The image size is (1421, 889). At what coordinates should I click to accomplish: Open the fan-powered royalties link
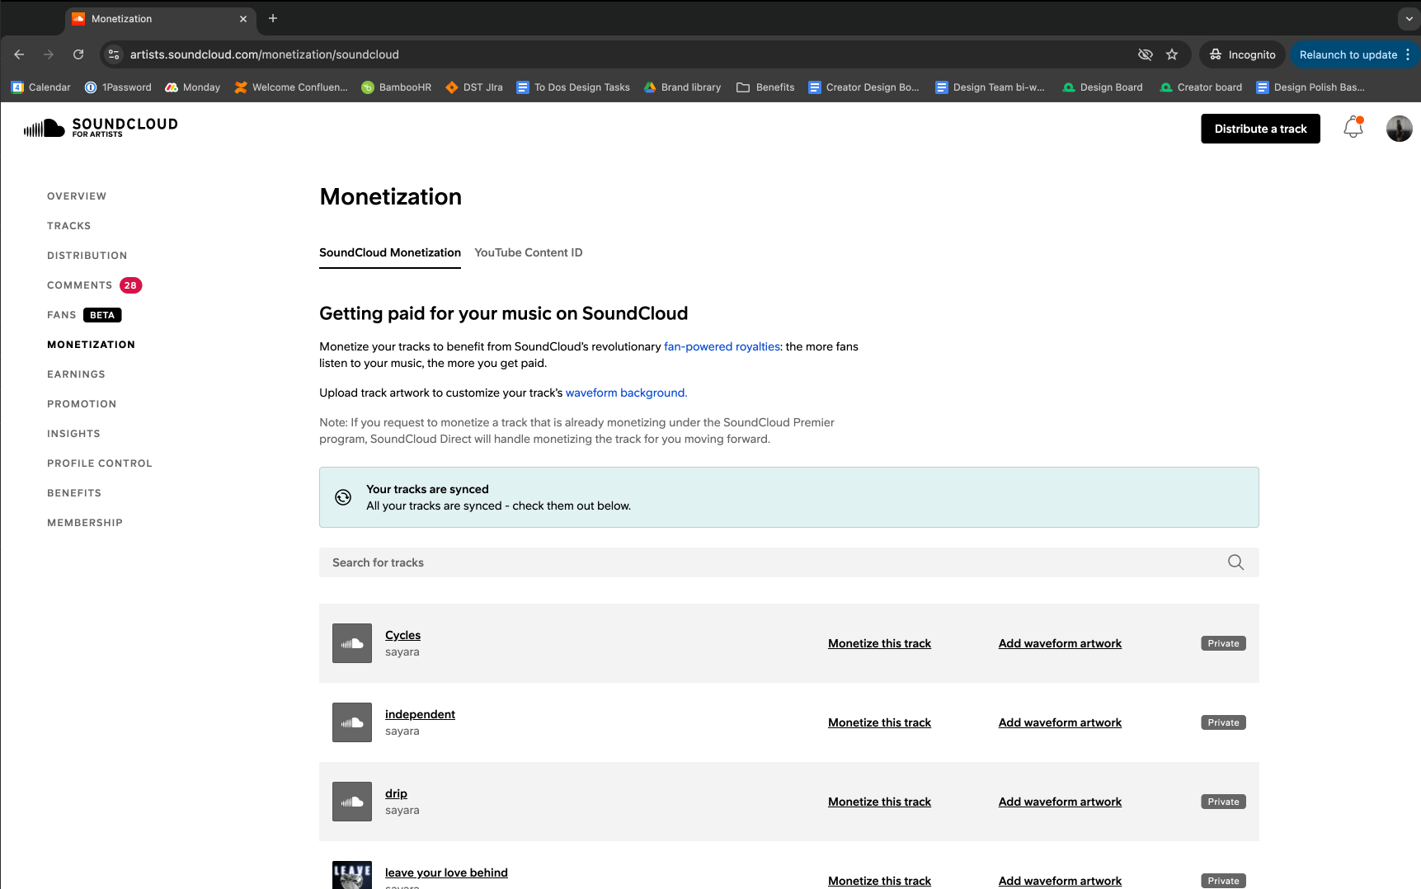click(x=722, y=346)
